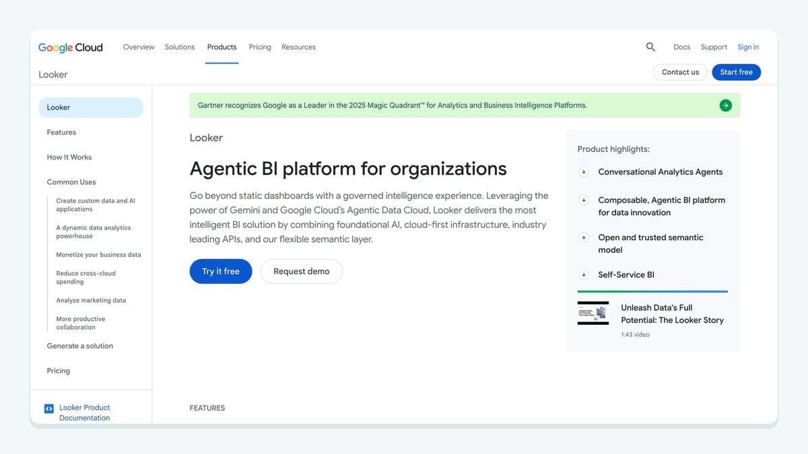Click the FEATURES section label
The width and height of the screenshot is (808, 454).
(x=207, y=408)
